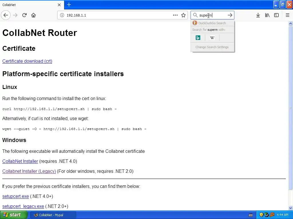Viewport: 293px width, 219px height.
Task: Click the on-screen keyboard tray icon
Action: [x=251, y=215]
